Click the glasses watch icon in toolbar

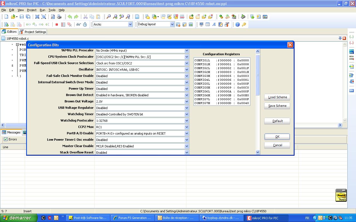(79, 24)
